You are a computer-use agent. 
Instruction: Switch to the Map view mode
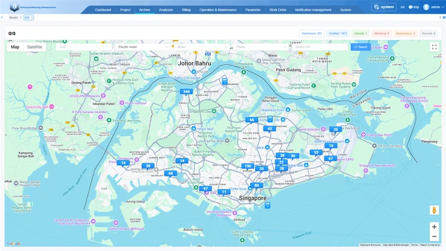tap(15, 47)
